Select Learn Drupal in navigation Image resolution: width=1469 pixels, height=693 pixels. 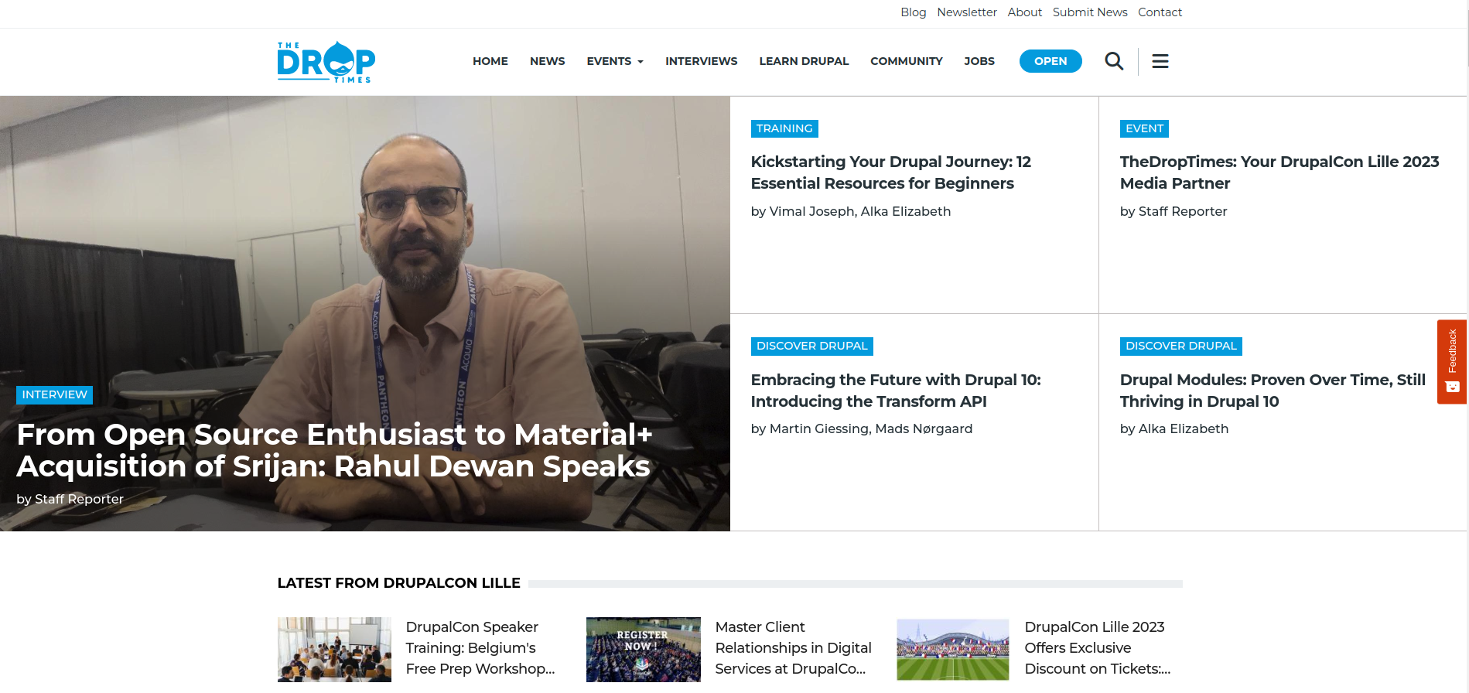[x=803, y=61]
